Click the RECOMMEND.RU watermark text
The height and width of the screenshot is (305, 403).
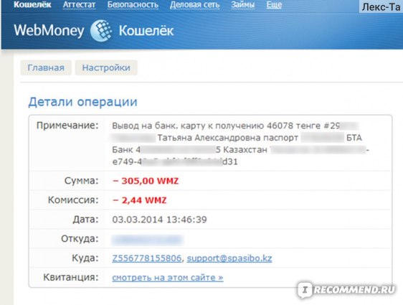[354, 290]
